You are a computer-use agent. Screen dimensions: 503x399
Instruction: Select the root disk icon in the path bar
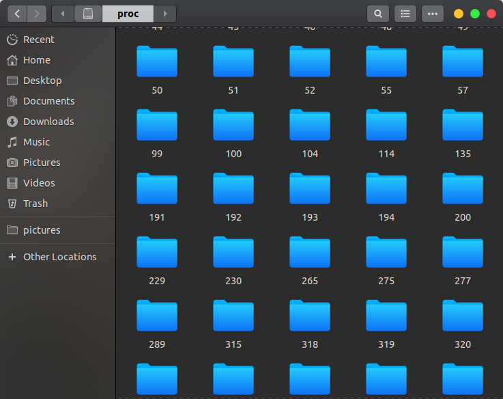pyautogui.click(x=88, y=14)
